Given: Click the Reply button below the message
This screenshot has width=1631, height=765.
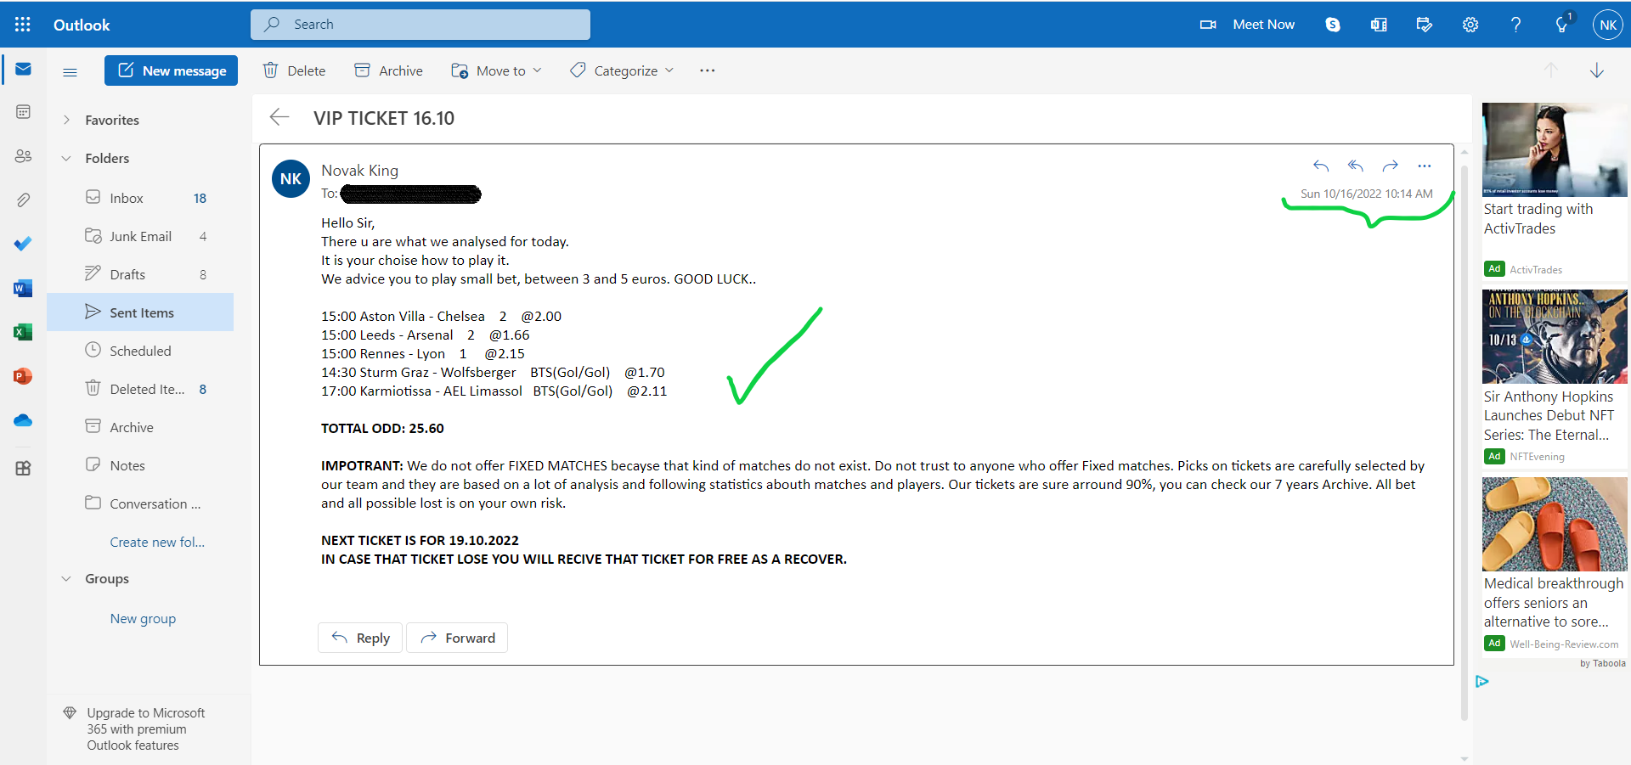Looking at the screenshot, I should 361,638.
